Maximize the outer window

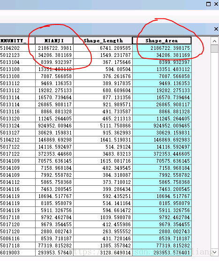click(x=208, y=4)
